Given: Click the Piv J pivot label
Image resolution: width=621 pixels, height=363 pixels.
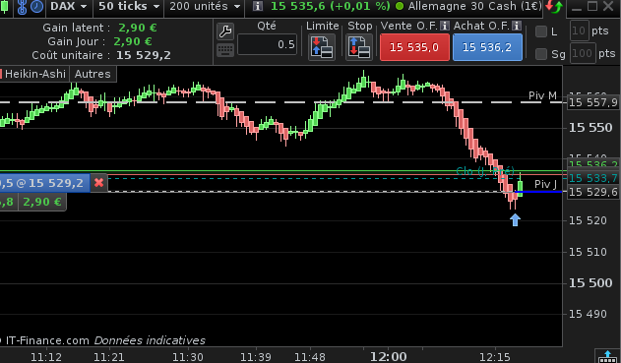Looking at the screenshot, I should click(x=545, y=184).
